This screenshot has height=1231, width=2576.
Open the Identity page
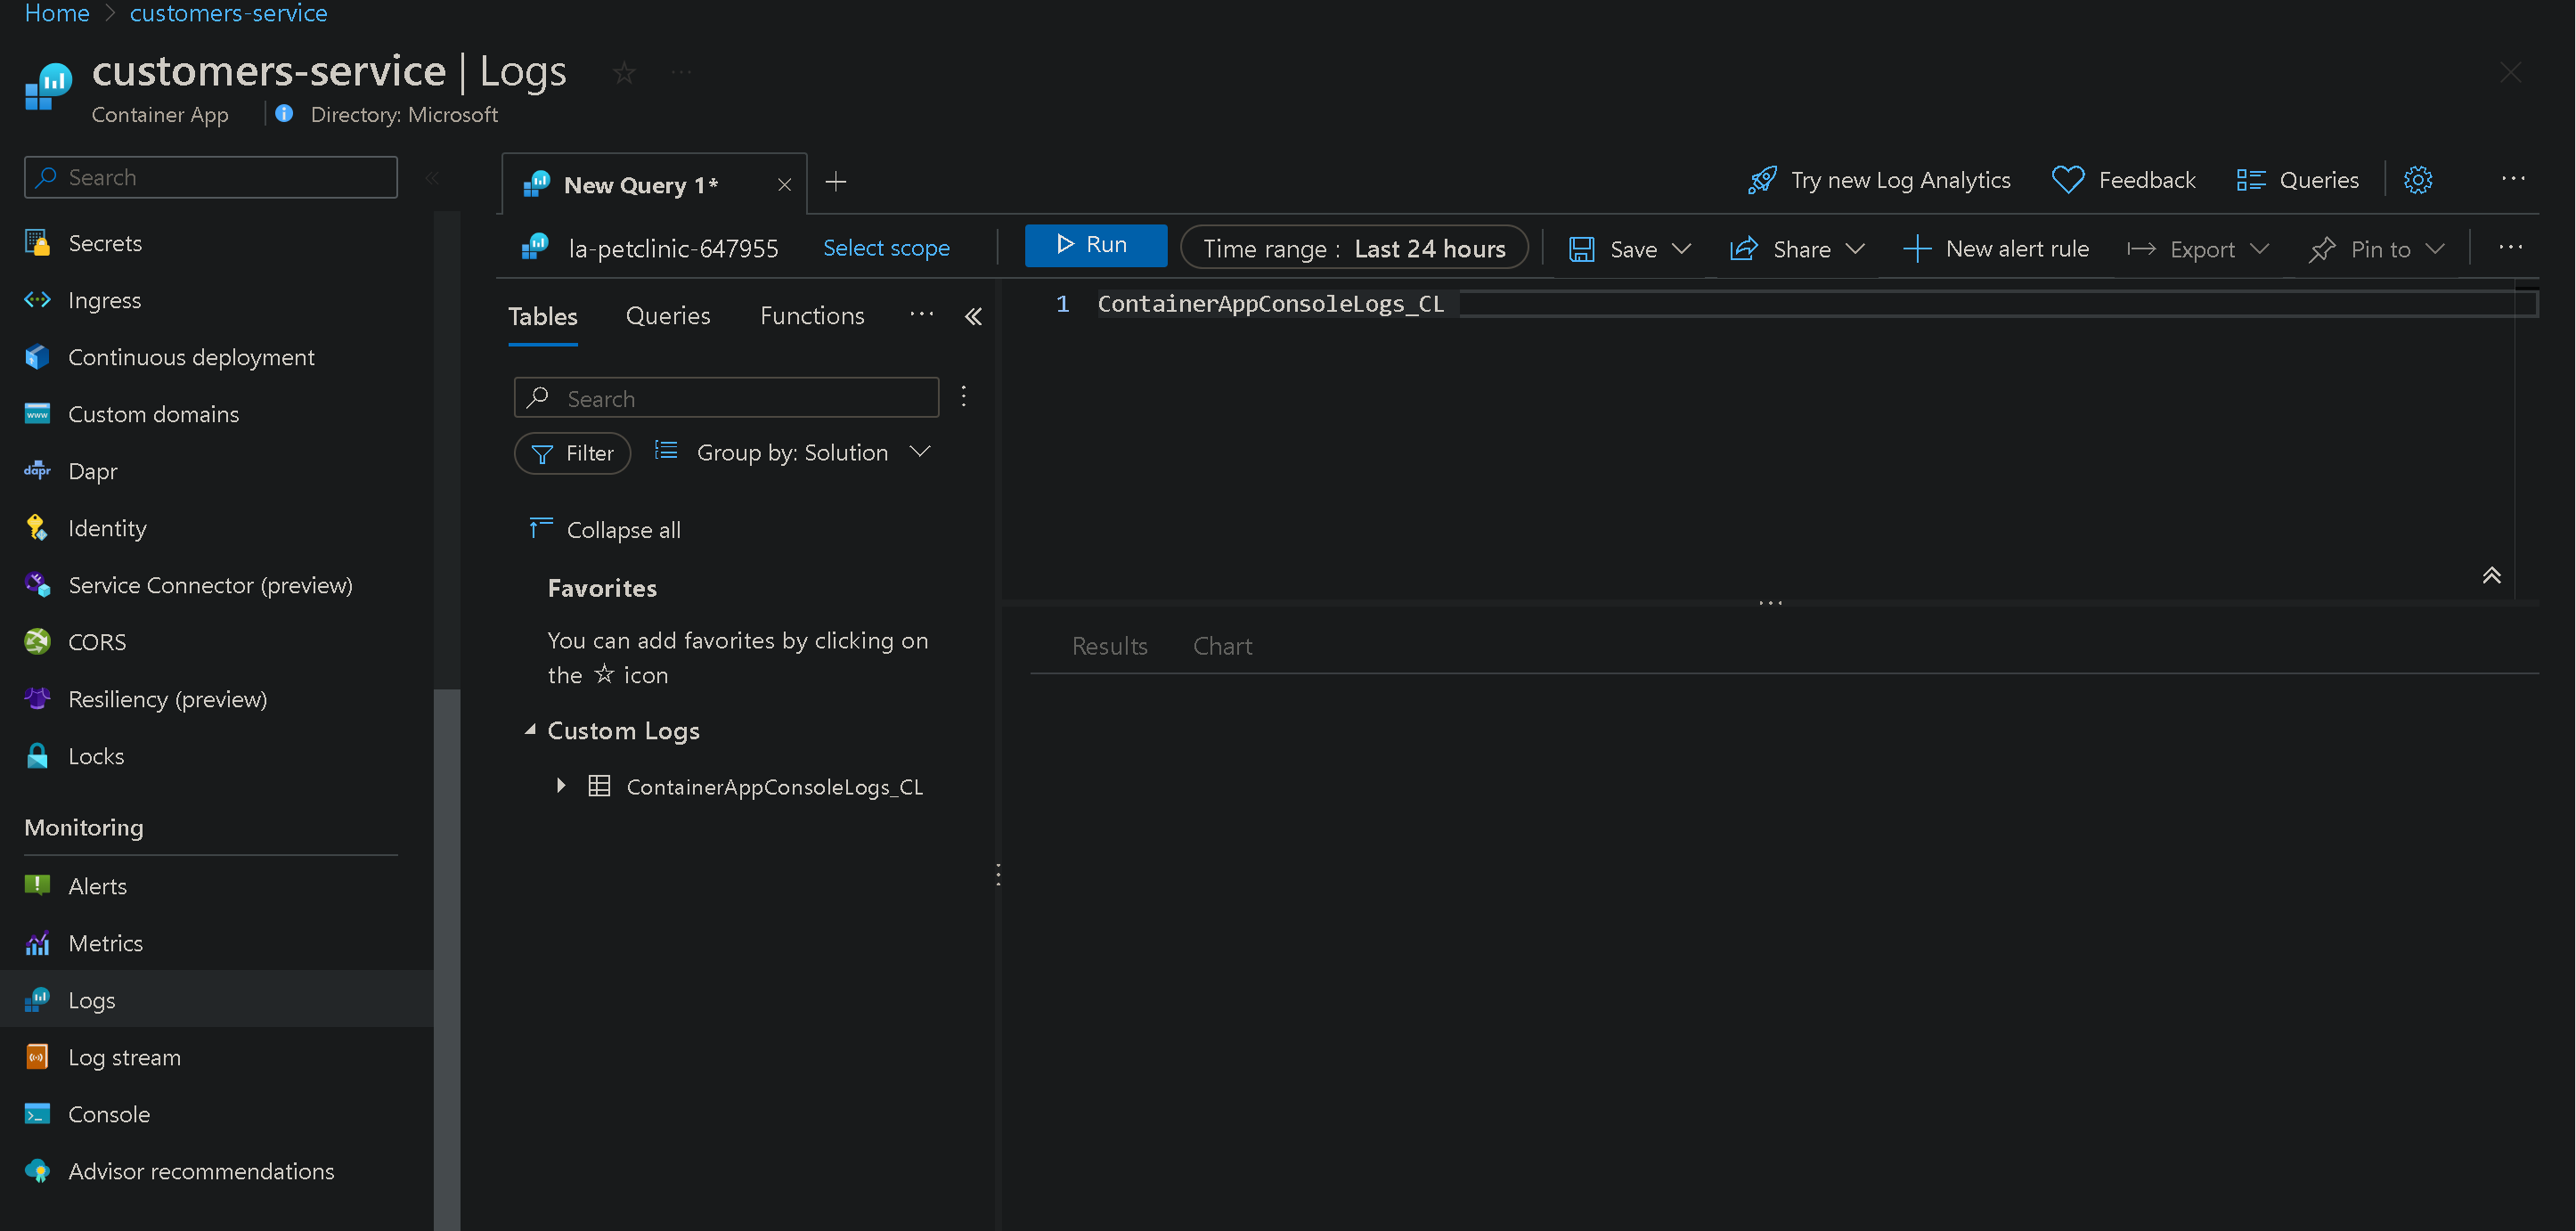tap(107, 528)
